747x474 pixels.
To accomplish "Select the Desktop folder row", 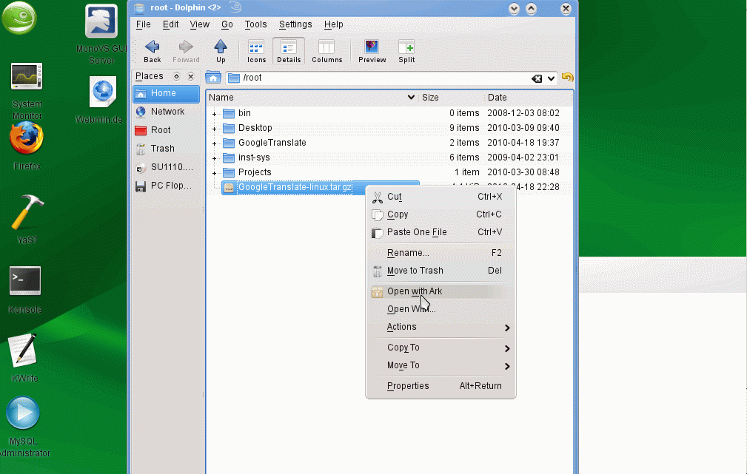I will point(389,128).
